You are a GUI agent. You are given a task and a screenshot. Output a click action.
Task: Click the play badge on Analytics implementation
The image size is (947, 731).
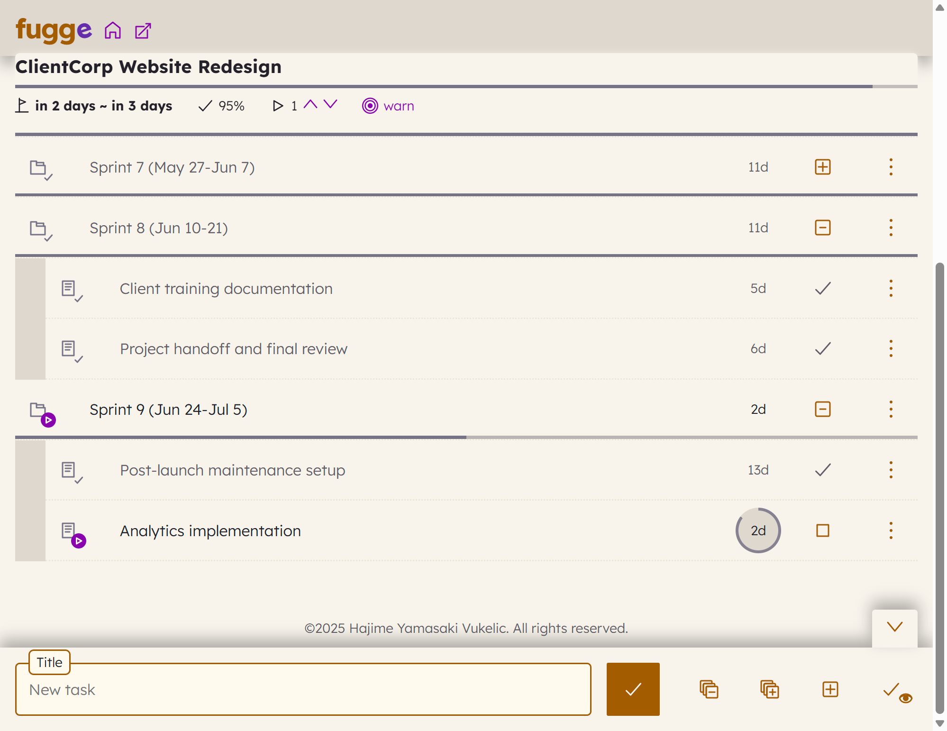pyautogui.click(x=79, y=540)
